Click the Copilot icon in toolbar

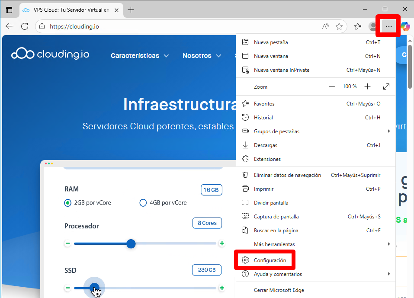click(x=405, y=26)
